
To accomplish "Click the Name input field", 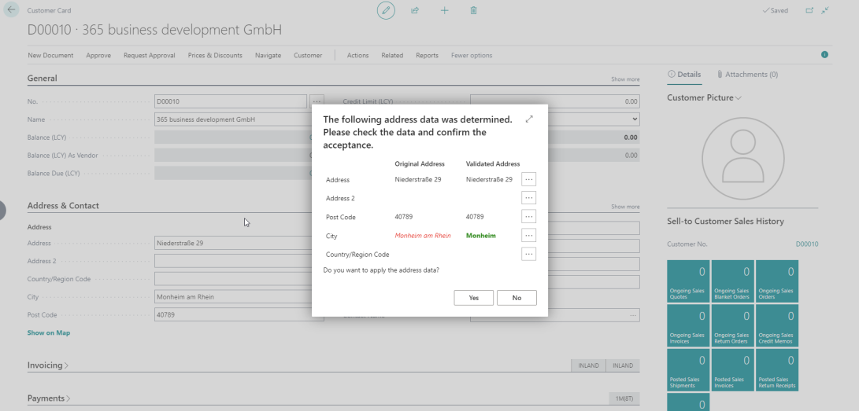I will pos(233,119).
